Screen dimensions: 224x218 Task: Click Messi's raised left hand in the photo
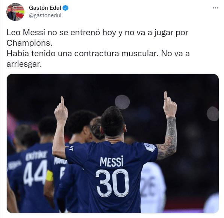click(61, 109)
